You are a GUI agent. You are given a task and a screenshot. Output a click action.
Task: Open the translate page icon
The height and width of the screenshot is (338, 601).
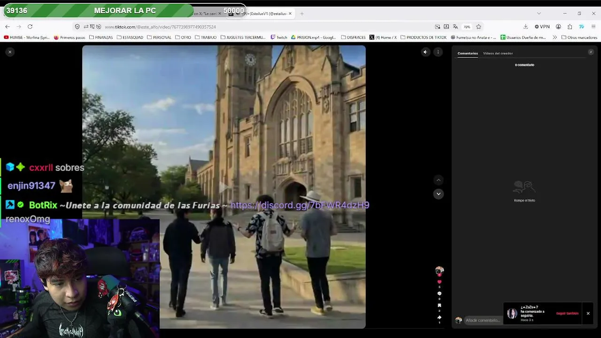[x=455, y=27]
